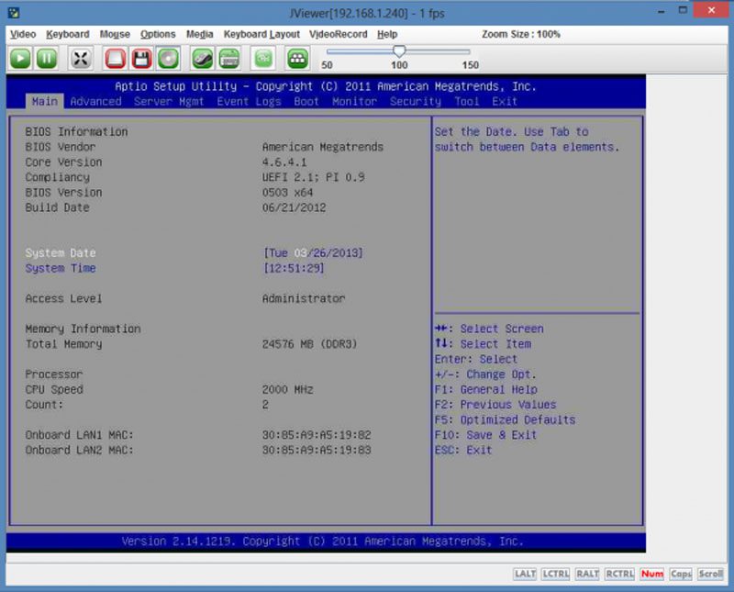Click the CD/DVD media icon

pyautogui.click(x=167, y=58)
